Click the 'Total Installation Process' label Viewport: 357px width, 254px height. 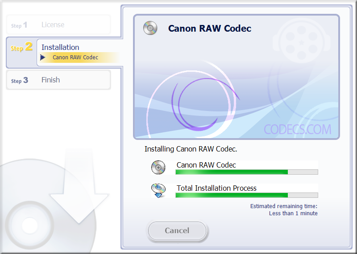pos(216,188)
